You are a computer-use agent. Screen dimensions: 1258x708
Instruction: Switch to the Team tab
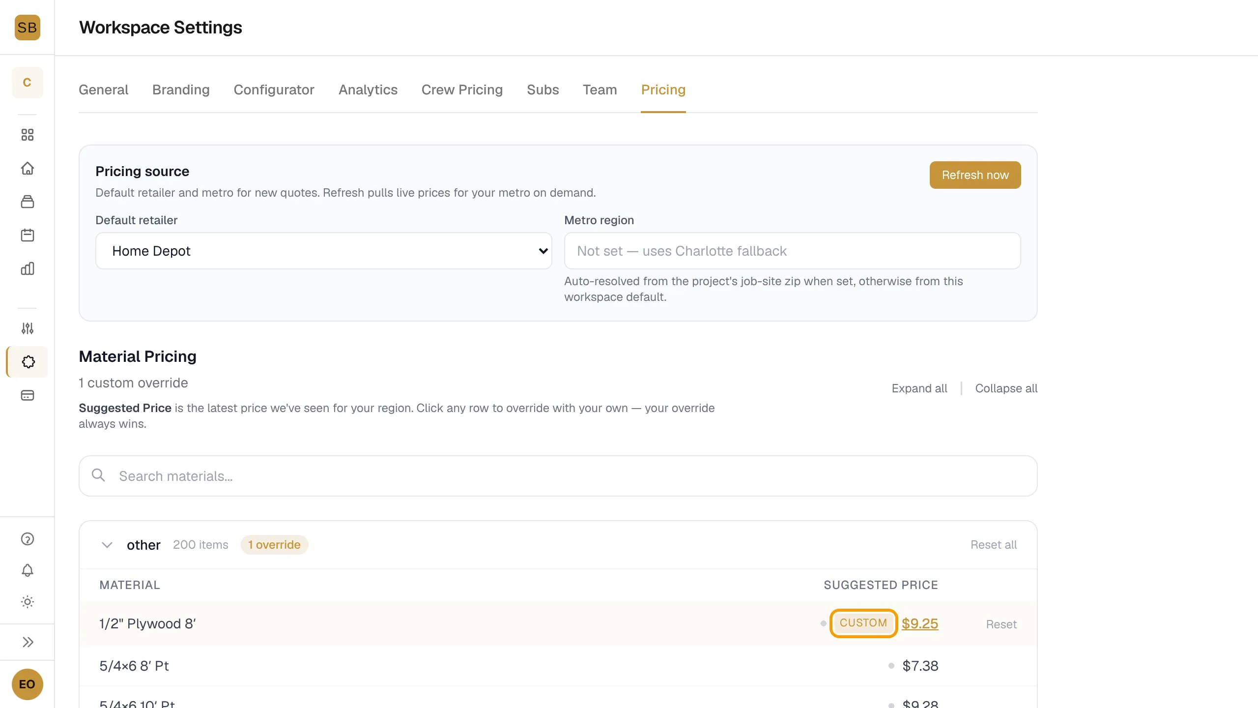click(x=600, y=89)
